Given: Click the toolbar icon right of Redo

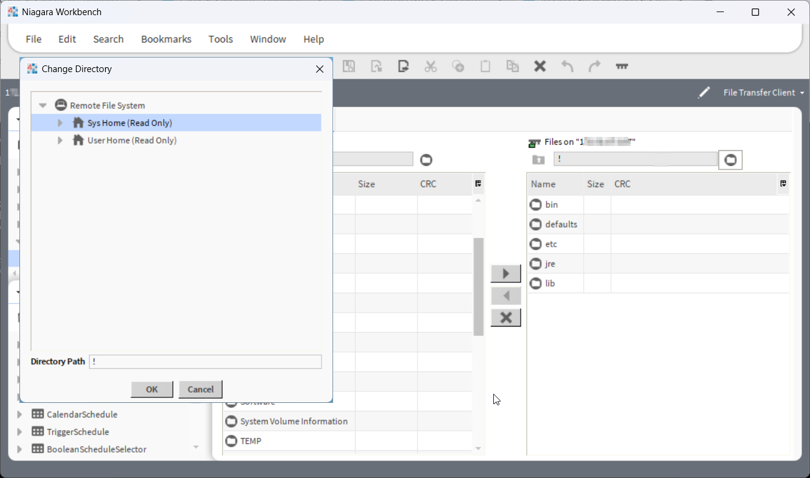Looking at the screenshot, I should coord(622,67).
